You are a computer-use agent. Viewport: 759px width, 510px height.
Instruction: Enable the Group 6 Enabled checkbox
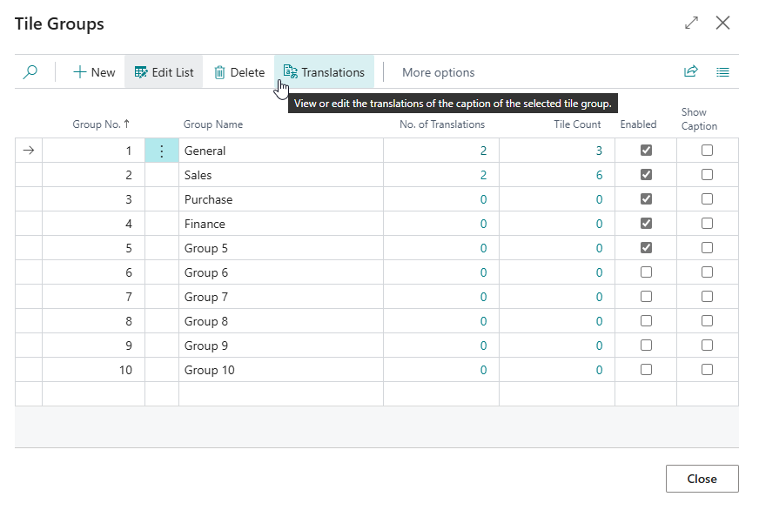tap(646, 272)
